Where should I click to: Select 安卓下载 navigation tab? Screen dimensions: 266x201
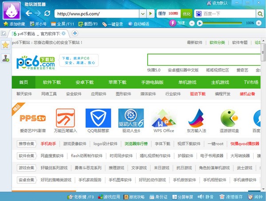click(85, 82)
